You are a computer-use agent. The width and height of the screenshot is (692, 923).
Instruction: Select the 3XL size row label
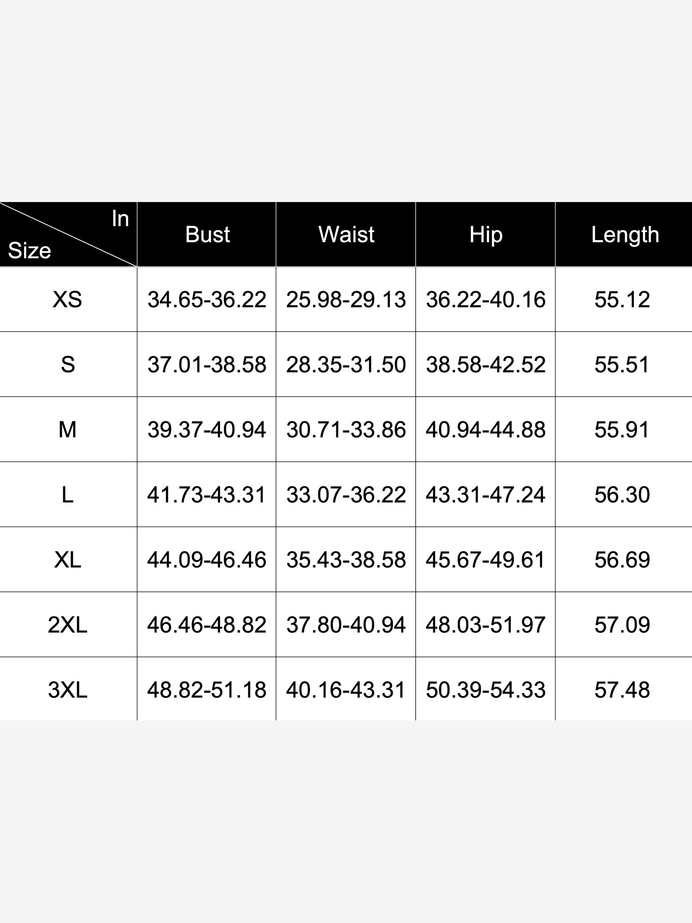point(67,690)
